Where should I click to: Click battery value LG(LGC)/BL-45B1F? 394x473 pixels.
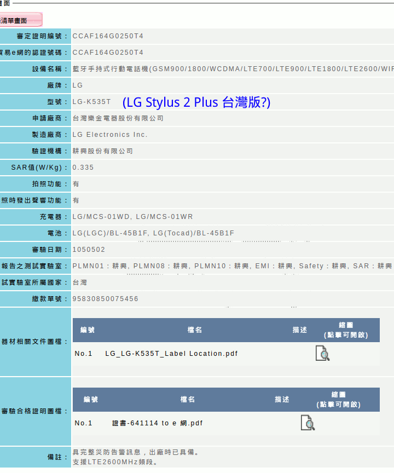pos(110,233)
